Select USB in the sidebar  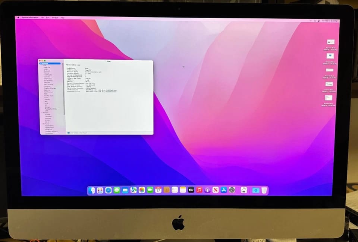[x=46, y=111]
